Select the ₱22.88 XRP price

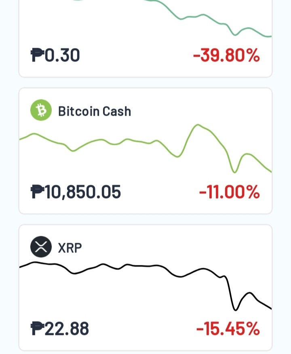(59, 329)
